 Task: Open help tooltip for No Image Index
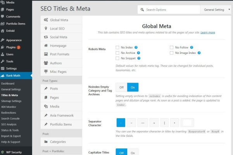point(199,53)
